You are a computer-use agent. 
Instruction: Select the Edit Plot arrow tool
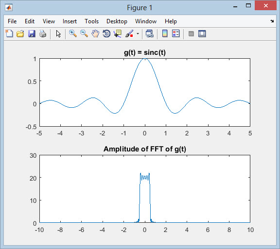[58, 33]
